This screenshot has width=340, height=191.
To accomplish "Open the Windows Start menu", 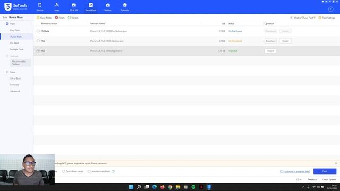I will [131, 187].
